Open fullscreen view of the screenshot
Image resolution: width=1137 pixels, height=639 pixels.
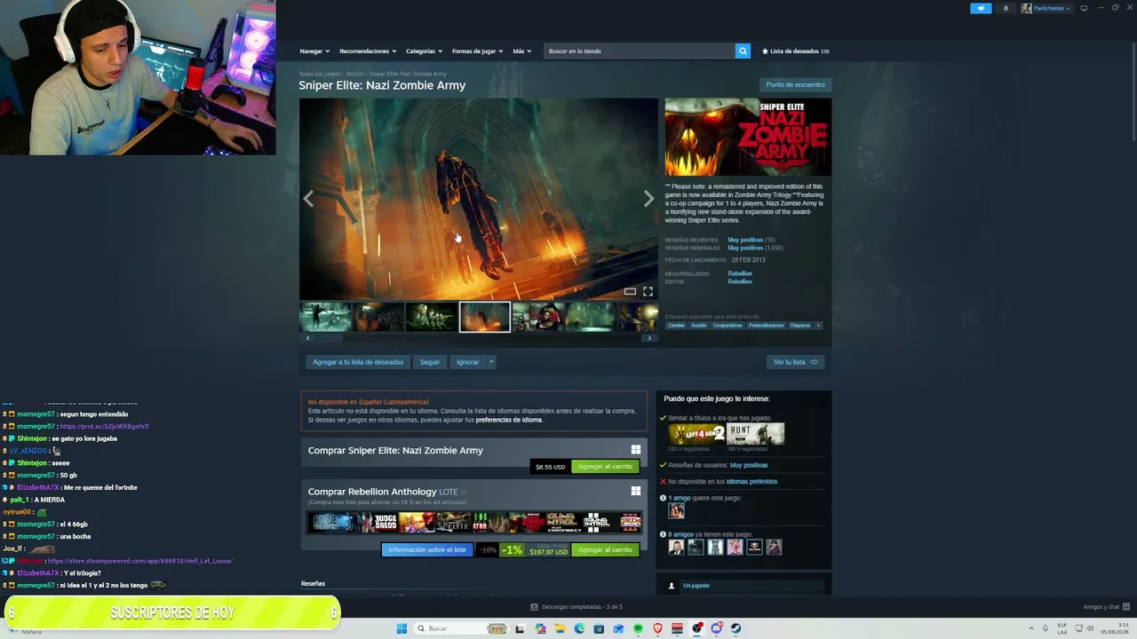coord(648,291)
